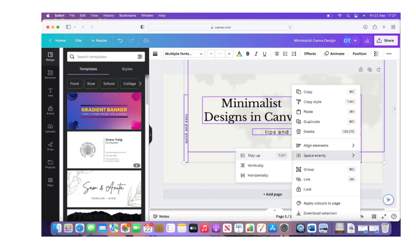The height and width of the screenshot is (245, 416).
Task: Open the Design panel in sidebar
Action: pos(50,56)
